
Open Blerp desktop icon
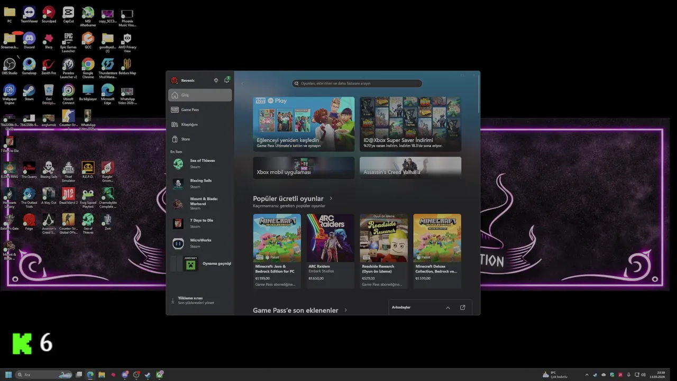pyautogui.click(x=49, y=41)
